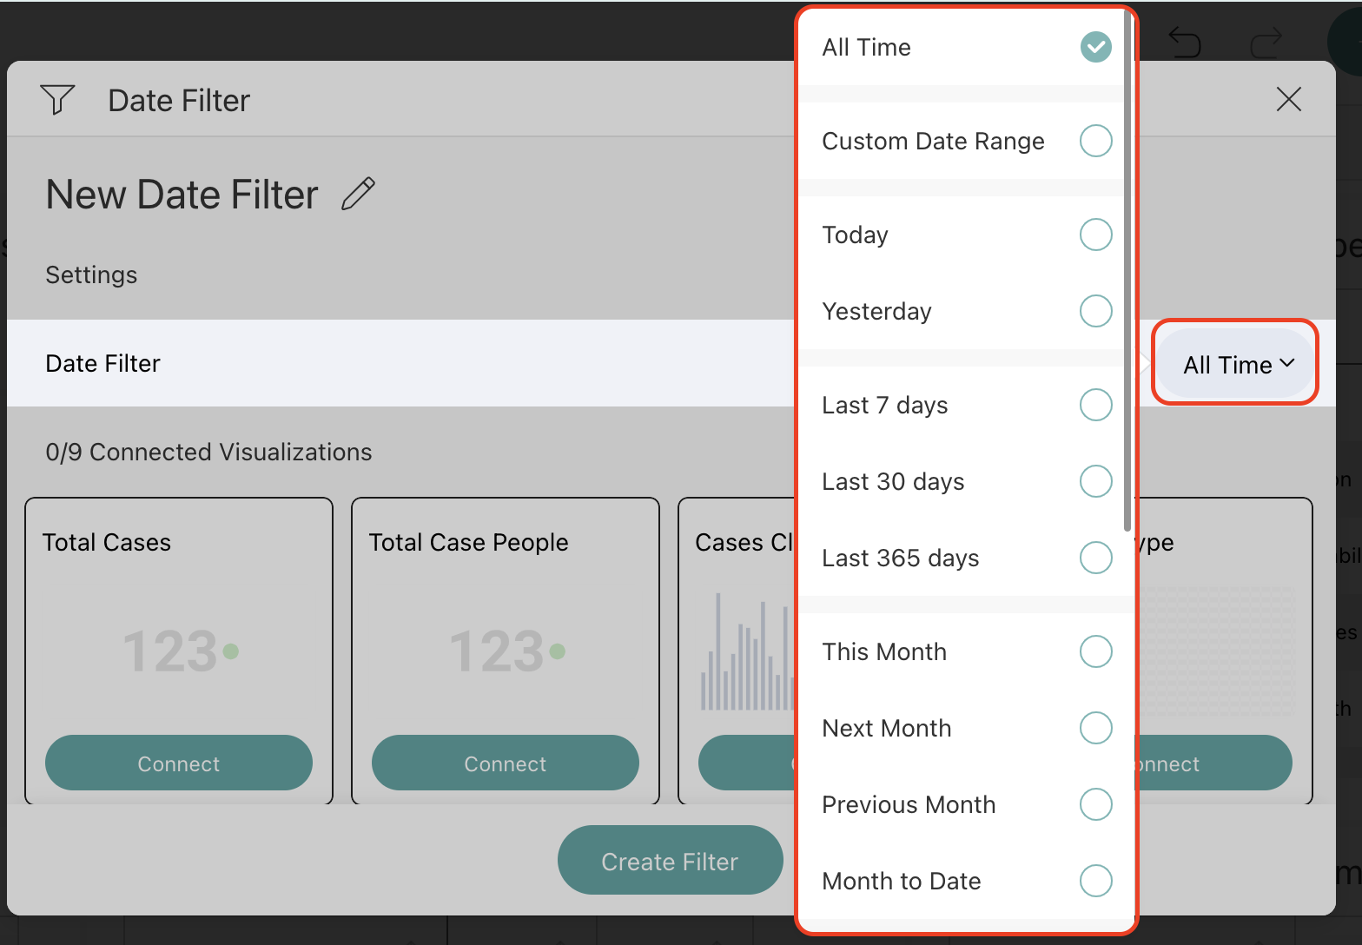Select Next Month from the list

click(1094, 728)
